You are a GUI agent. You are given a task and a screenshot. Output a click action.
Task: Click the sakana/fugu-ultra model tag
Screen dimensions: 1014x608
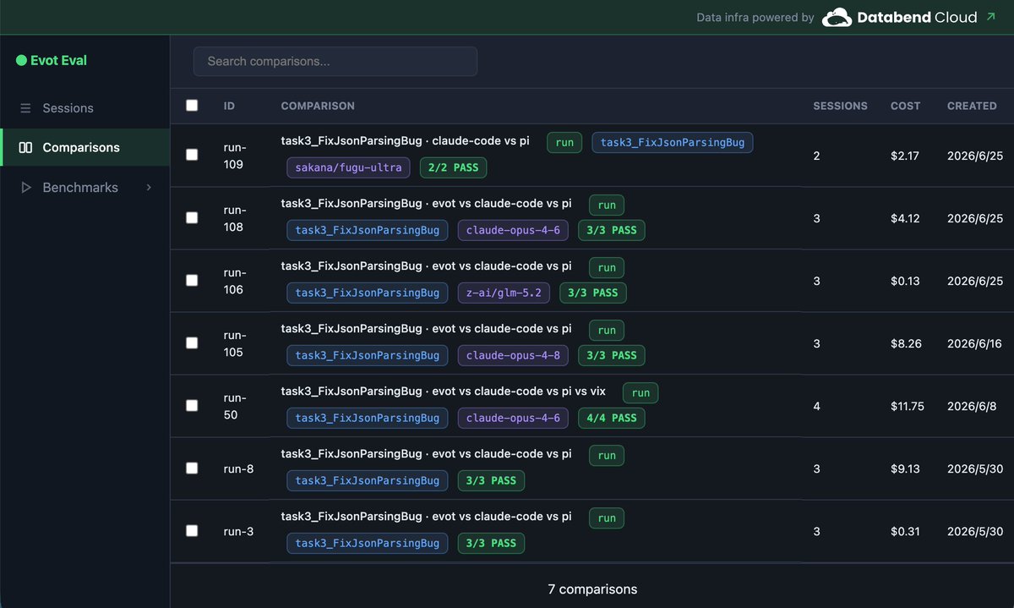point(349,167)
